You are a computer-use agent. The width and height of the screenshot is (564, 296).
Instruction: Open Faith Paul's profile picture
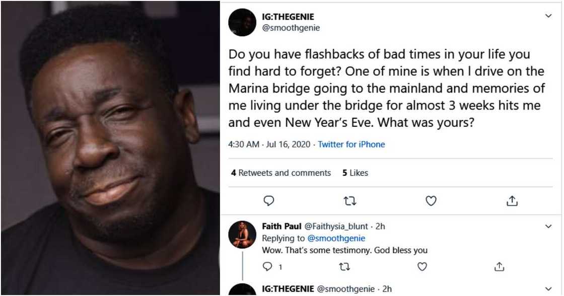coord(242,235)
